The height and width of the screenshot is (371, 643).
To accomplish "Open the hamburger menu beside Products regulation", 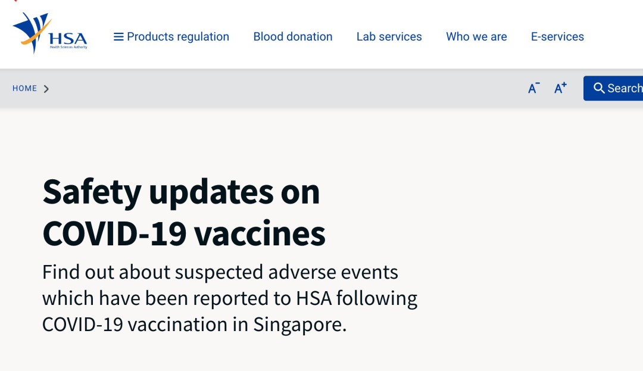I will pos(118,37).
